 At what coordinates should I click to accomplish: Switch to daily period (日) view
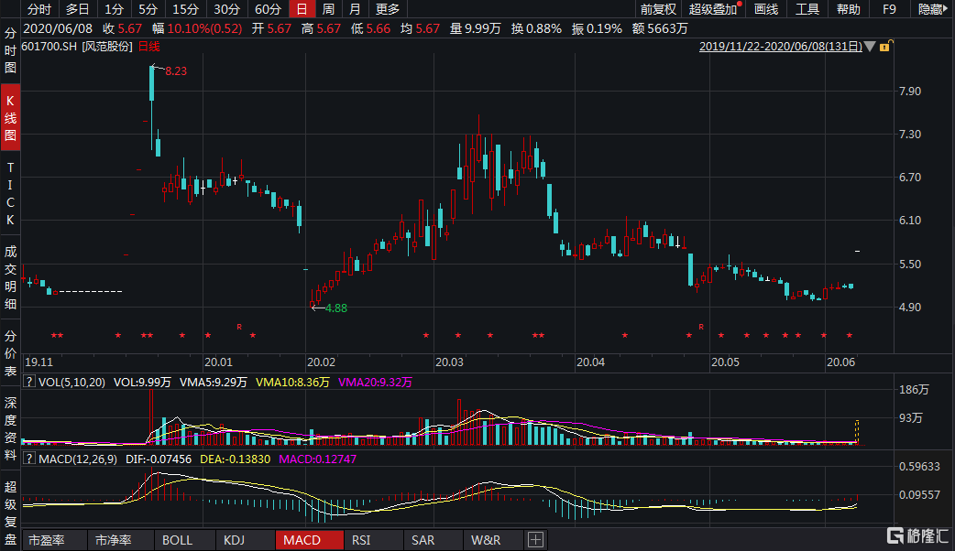[x=301, y=9]
